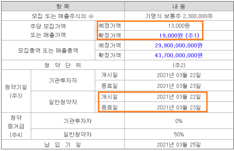234x151 pixels.
Task: Select the 모집 또는 매출주식의 수 label
Action: [63, 16]
